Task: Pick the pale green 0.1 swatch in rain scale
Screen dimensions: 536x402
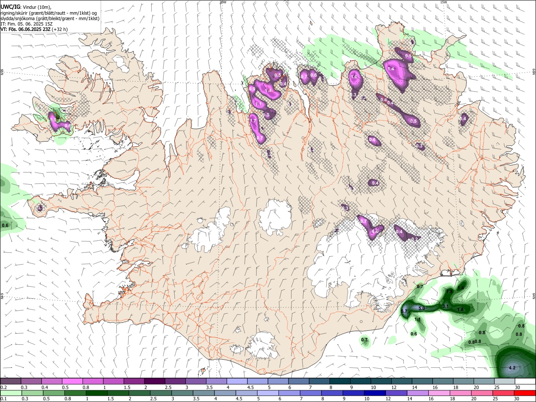Action: click(x=10, y=393)
